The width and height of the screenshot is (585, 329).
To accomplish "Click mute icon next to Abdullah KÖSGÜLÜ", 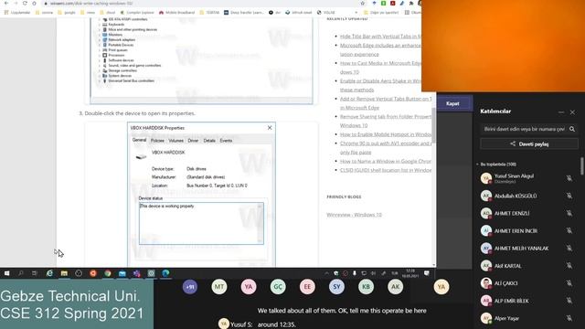I will coord(569,196).
